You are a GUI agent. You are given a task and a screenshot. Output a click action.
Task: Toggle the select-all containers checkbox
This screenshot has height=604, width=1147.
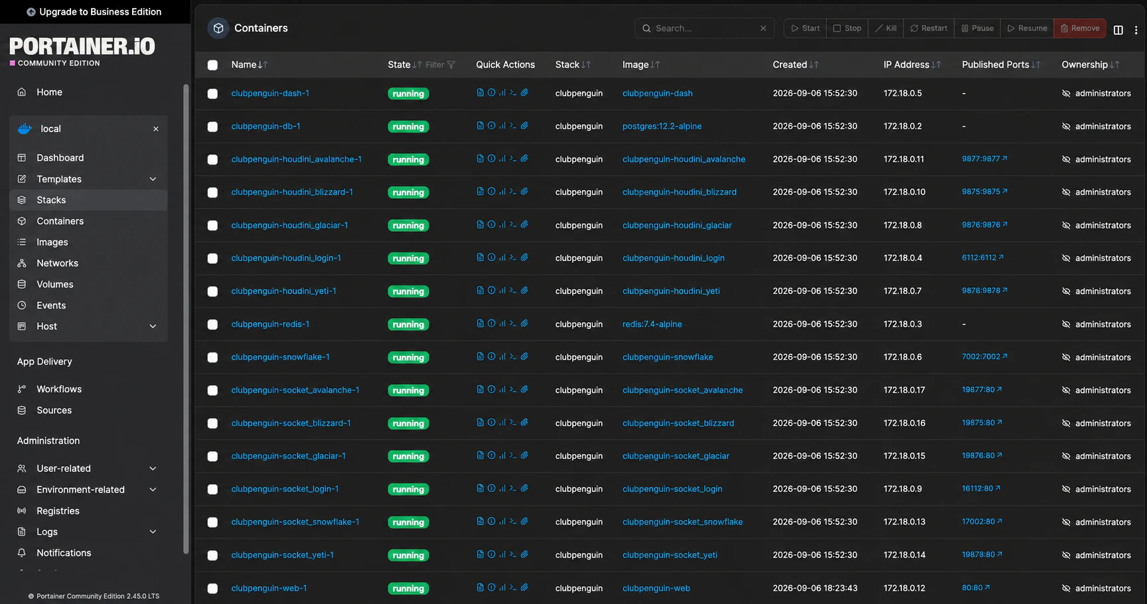coord(212,65)
